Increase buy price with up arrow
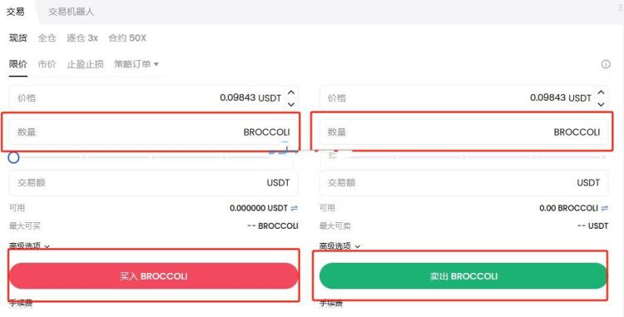 pos(291,92)
